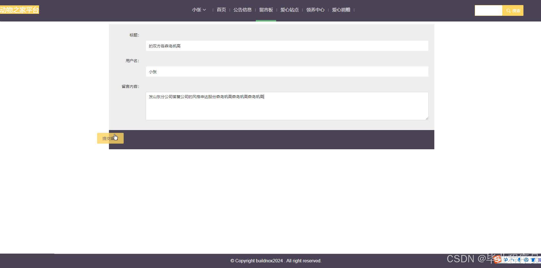Focus the header search input box
Screen dimensions: 541x268
pos(488,10)
